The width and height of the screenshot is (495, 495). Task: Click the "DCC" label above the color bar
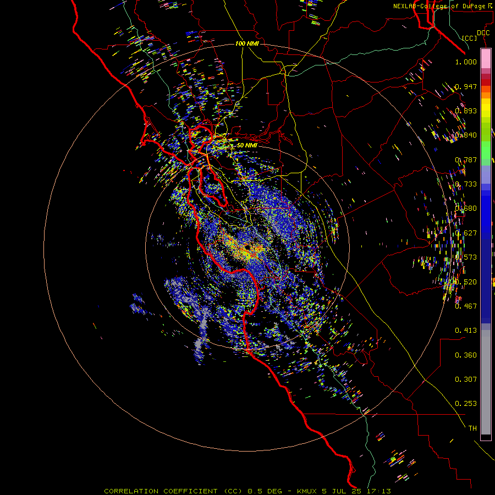point(483,33)
